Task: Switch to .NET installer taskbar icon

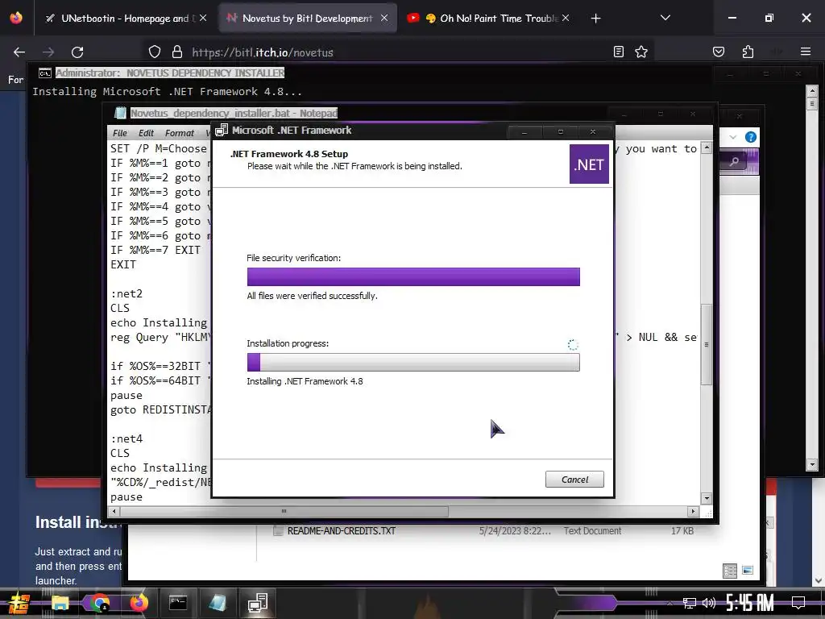Action: pyautogui.click(x=258, y=603)
